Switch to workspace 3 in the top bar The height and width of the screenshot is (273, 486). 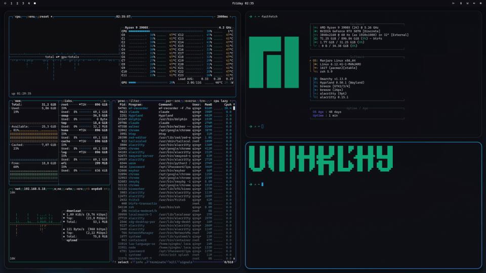[x=23, y=3]
